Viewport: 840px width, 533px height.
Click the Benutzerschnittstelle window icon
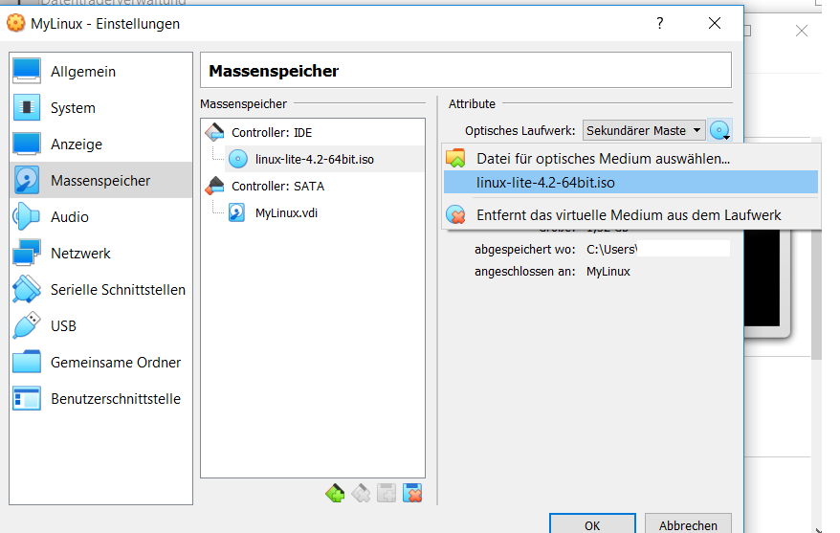coord(26,398)
